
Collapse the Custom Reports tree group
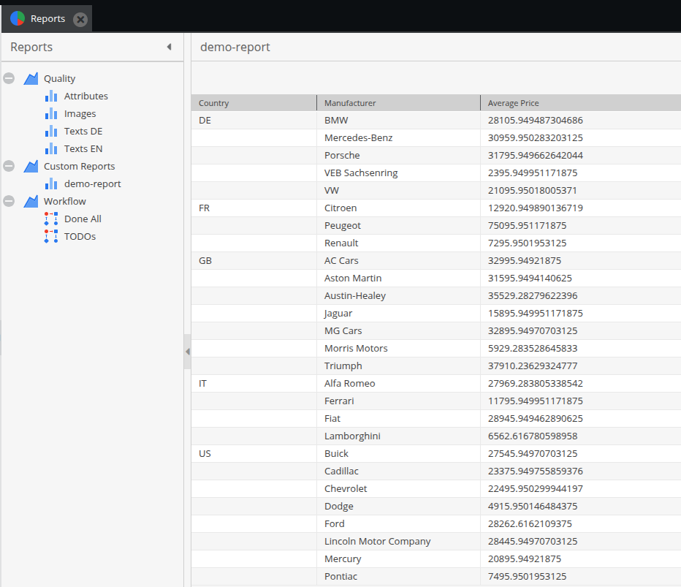click(9, 167)
